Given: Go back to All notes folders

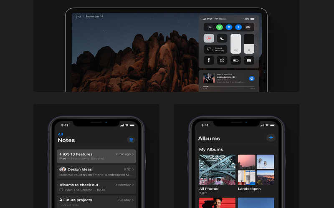Looking at the screenshot, I should click(60, 134).
